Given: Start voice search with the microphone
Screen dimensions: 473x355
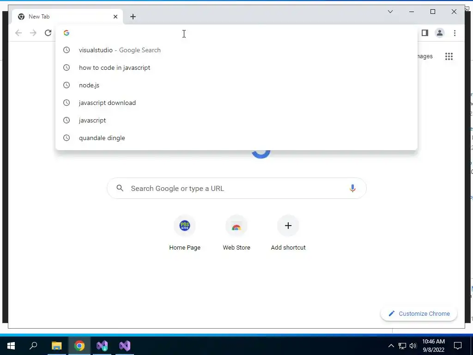Looking at the screenshot, I should click(x=352, y=189).
